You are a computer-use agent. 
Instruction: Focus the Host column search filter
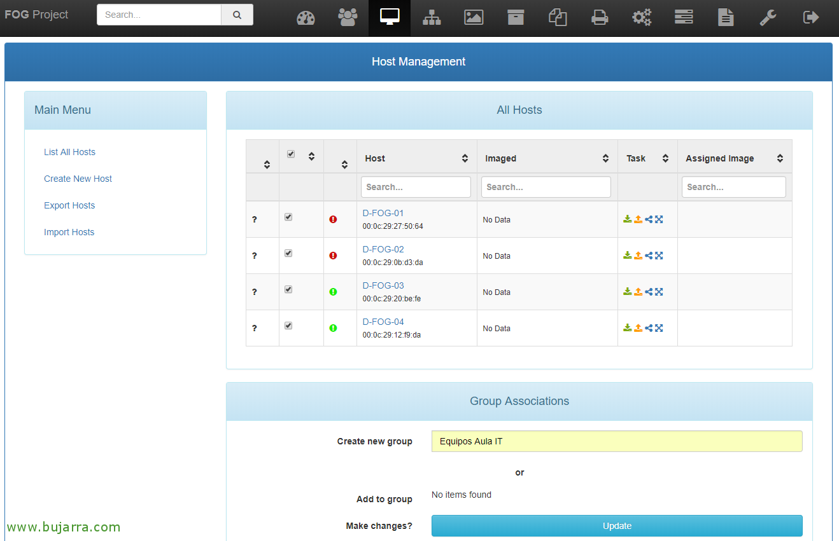click(416, 187)
